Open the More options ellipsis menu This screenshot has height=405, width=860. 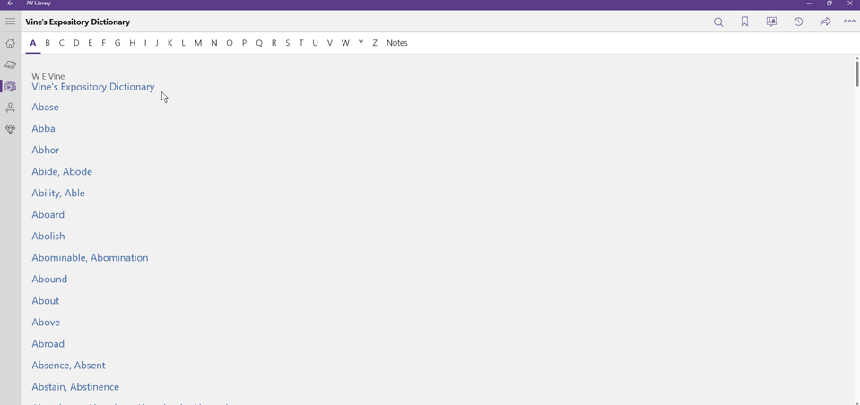click(x=849, y=22)
